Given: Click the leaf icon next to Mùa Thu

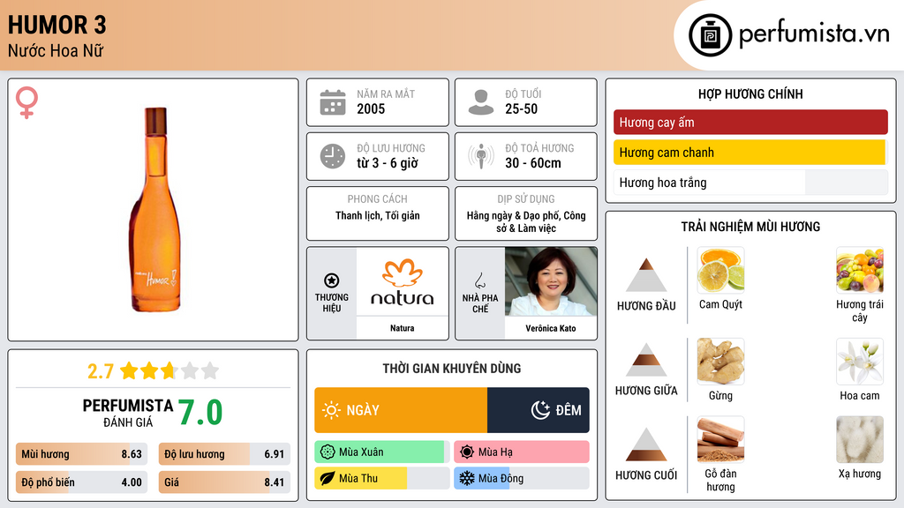Looking at the screenshot, I should pyautogui.click(x=328, y=478).
